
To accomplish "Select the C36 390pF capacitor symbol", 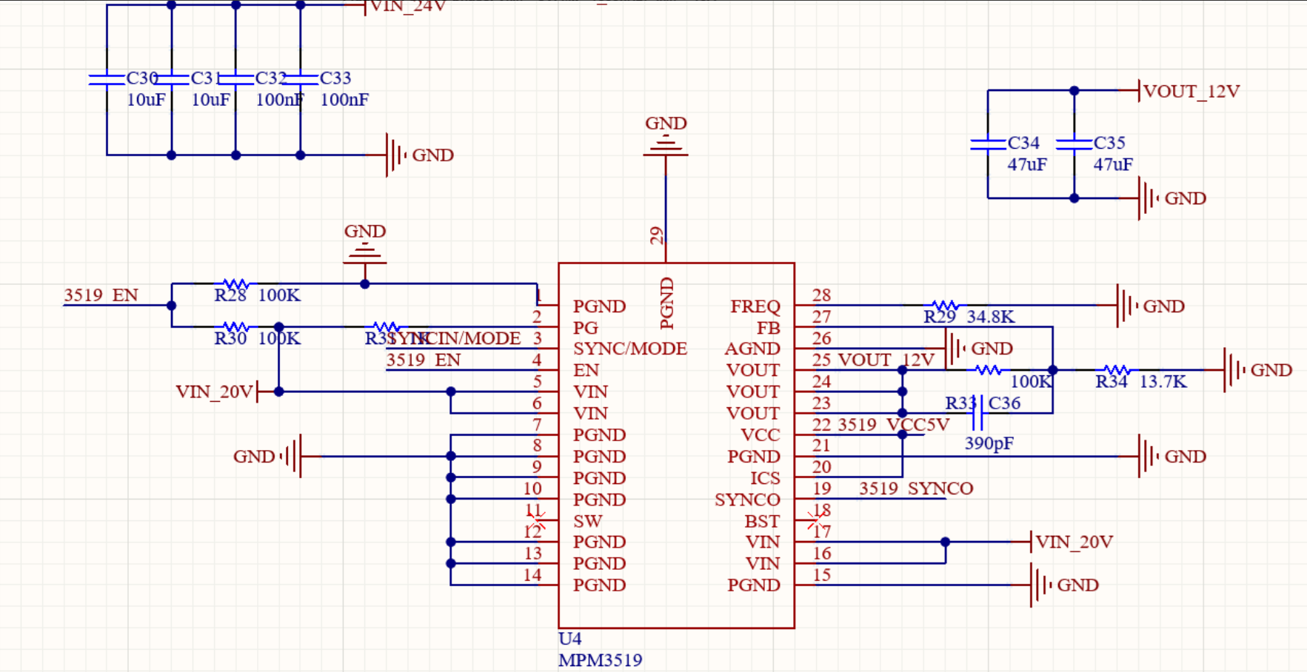I will 977,413.
